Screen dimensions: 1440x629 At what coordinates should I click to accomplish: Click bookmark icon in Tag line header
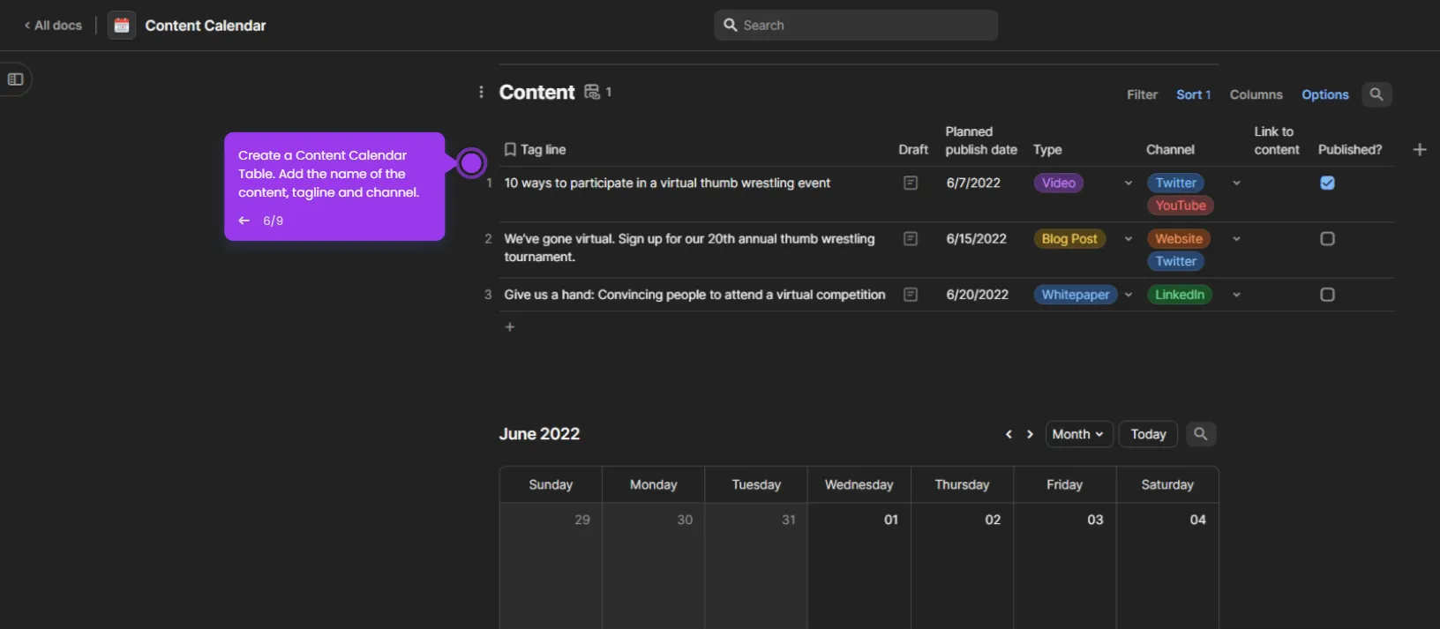tap(510, 150)
